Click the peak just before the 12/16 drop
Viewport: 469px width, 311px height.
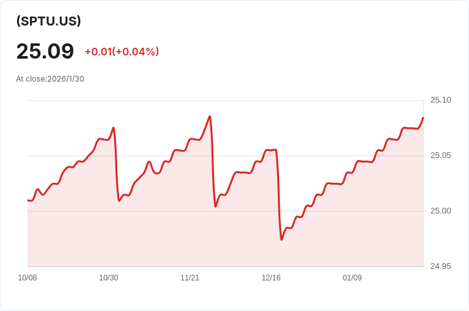275,150
